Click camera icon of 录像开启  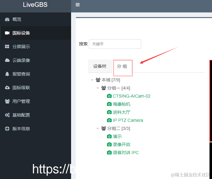(x=109, y=145)
